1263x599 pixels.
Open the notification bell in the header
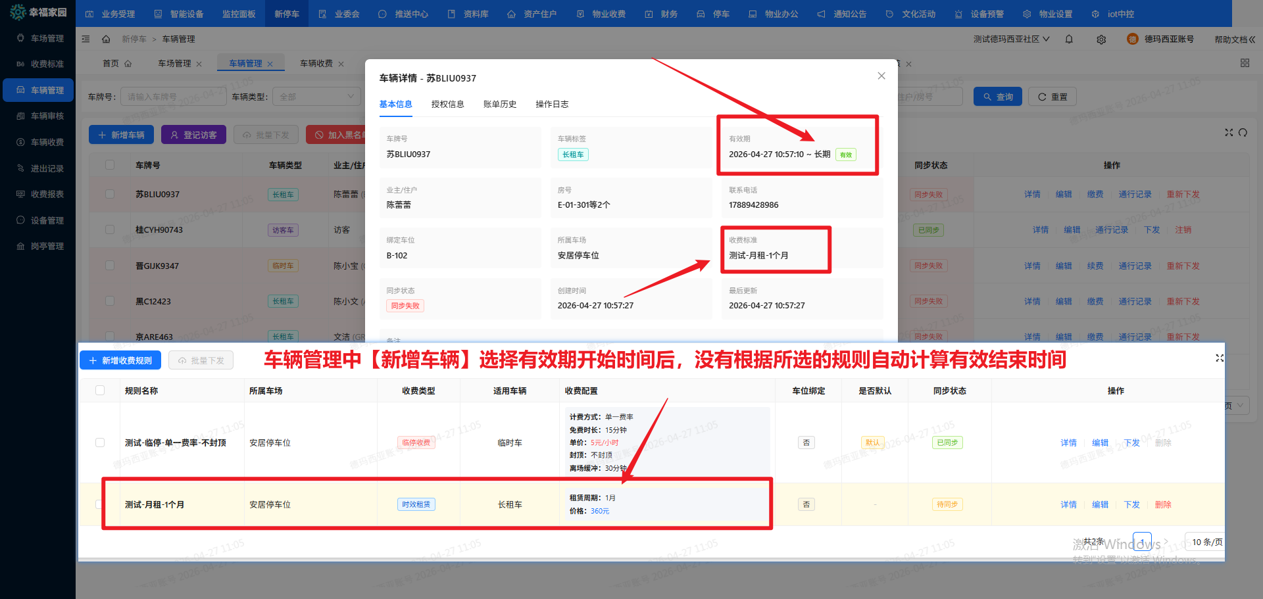(x=1069, y=39)
